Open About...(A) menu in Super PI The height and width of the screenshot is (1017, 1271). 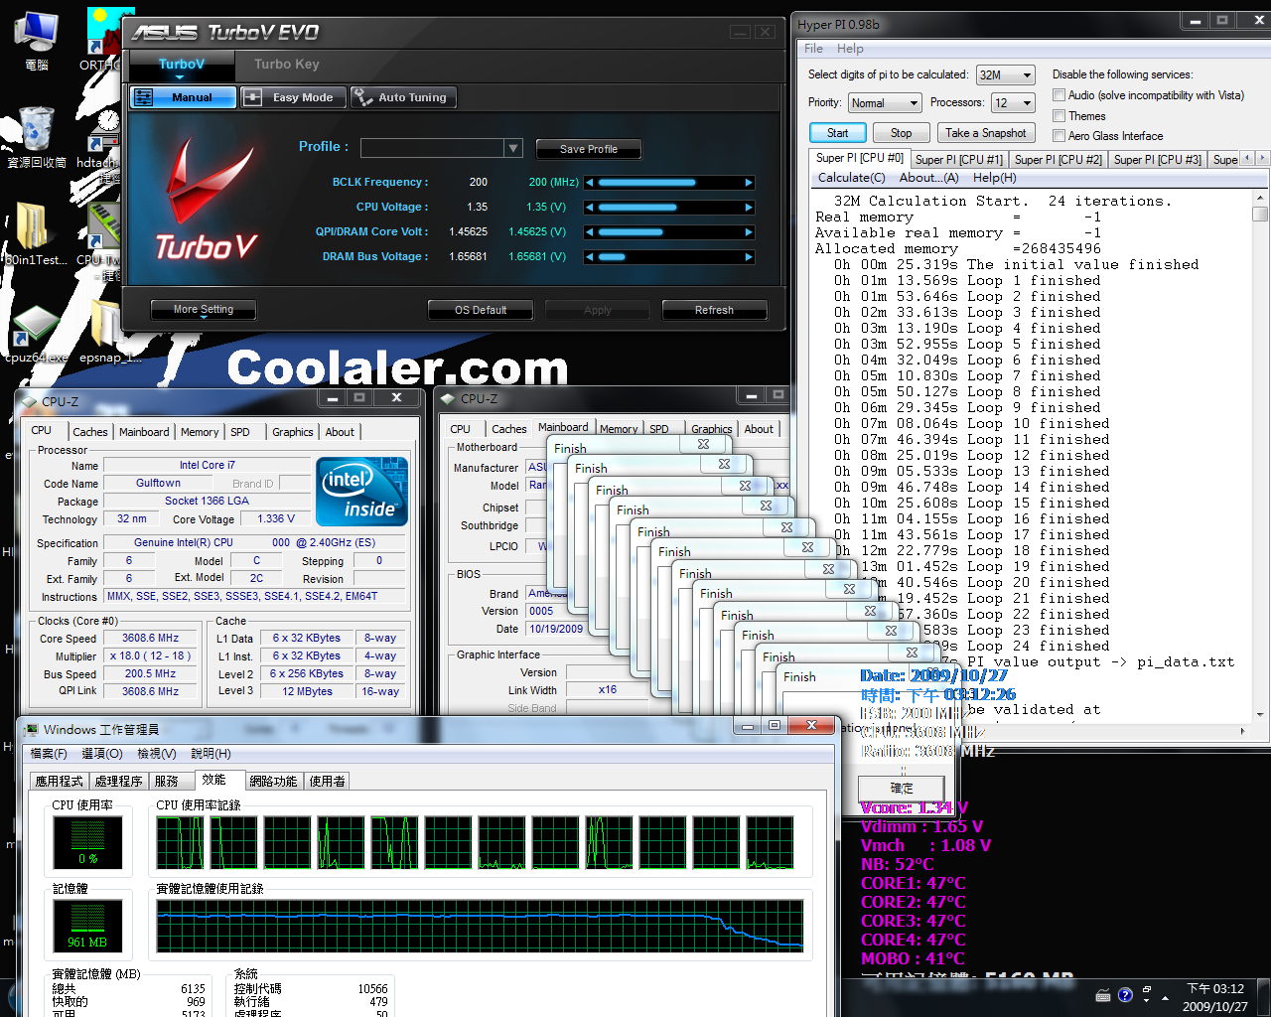click(928, 178)
